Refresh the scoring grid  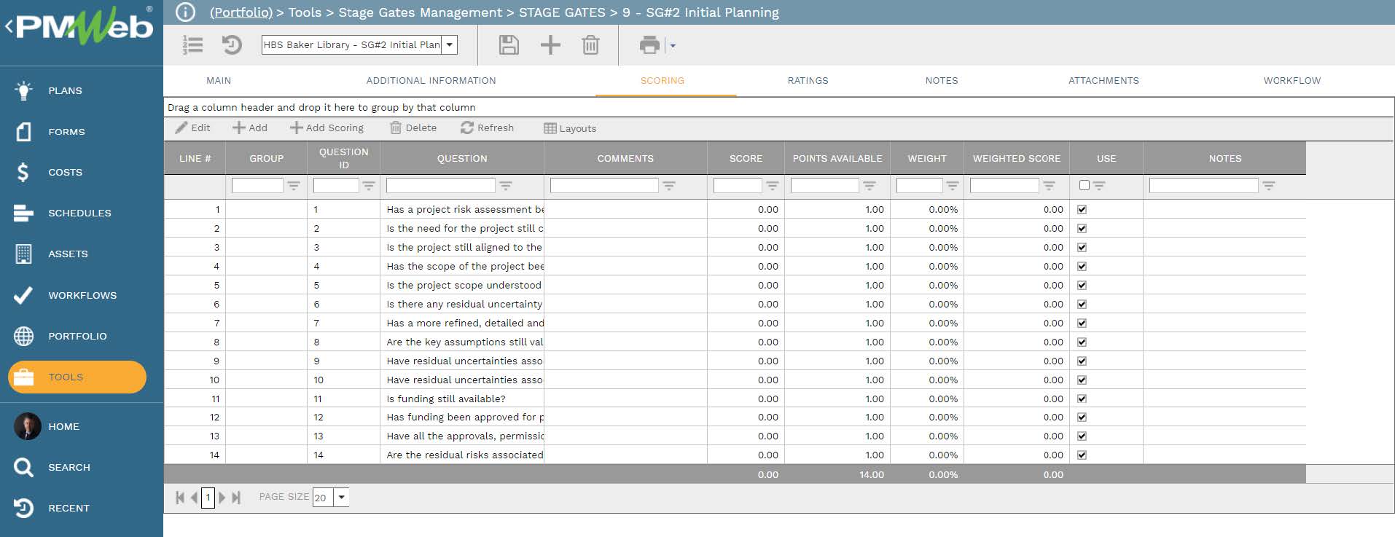coord(487,128)
